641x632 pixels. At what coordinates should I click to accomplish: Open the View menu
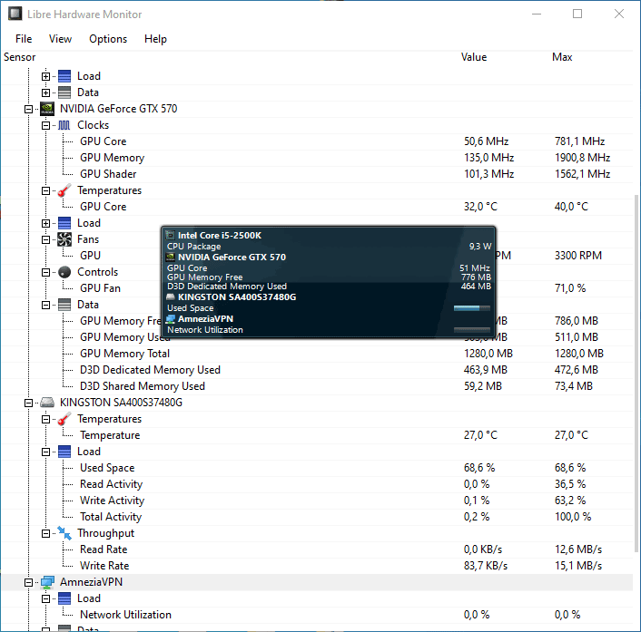(60, 39)
